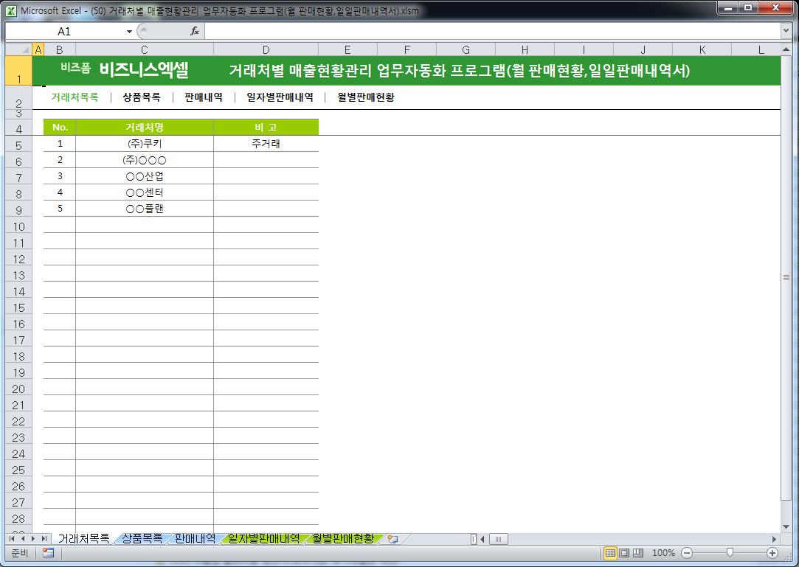The width and height of the screenshot is (799, 567).
Task: Click the Name Box showing A1
Action: point(65,32)
